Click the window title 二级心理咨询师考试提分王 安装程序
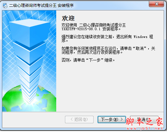This screenshot has height=132, width=167. pyautogui.click(x=41, y=6)
